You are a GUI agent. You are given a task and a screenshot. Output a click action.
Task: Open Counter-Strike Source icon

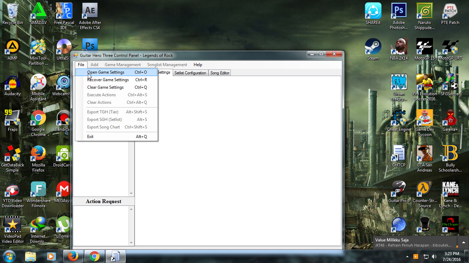pos(425,195)
